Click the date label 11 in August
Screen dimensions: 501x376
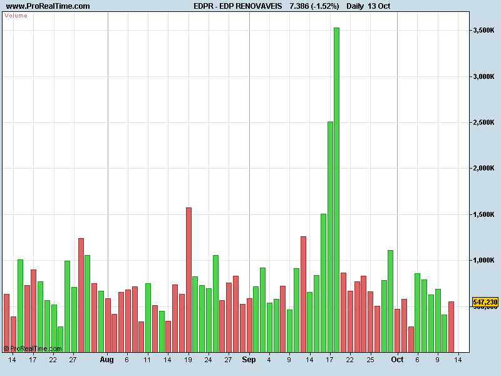tap(147, 360)
